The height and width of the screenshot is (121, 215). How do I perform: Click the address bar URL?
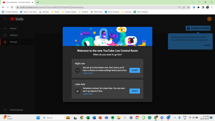pos(52,7)
